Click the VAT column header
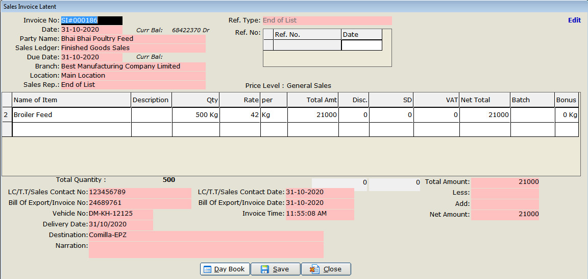 [436, 100]
